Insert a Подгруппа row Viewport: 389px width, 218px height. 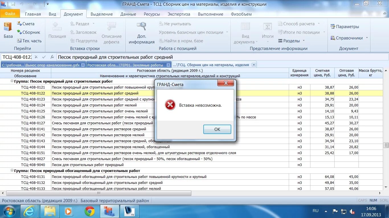[84, 41]
